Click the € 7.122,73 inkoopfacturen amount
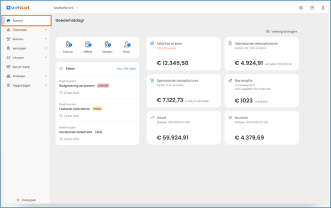Screen dimensions: 331x208 pyautogui.click(x=170, y=100)
